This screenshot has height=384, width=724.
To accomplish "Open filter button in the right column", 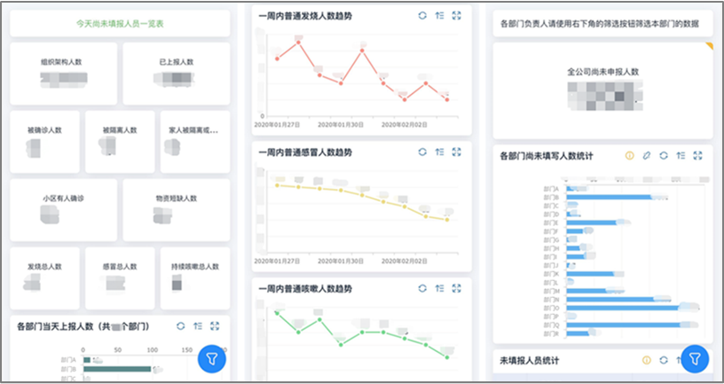I will coord(696,359).
